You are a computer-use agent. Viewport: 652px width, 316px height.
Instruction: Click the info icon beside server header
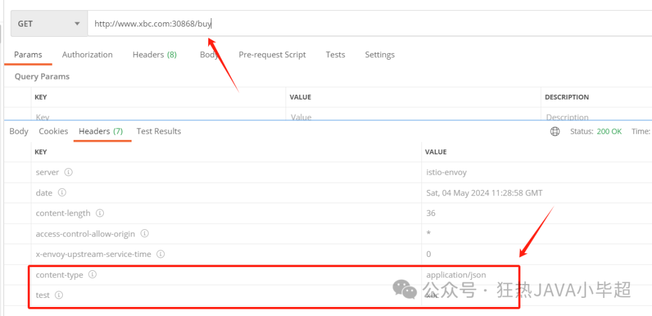pyautogui.click(x=69, y=172)
